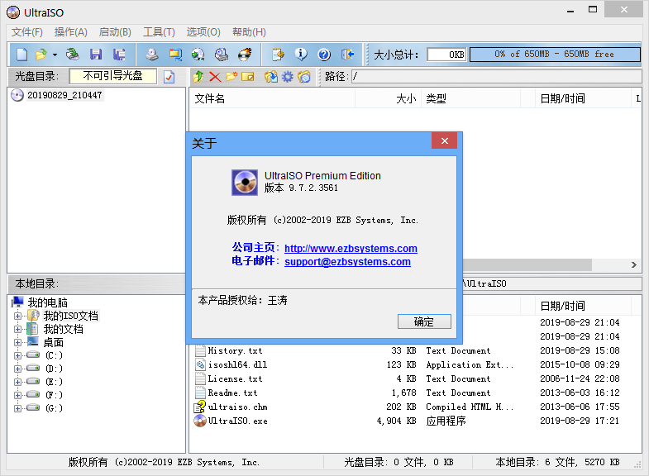
Task: Click the Burn CD image flame icon
Action: coord(245,55)
